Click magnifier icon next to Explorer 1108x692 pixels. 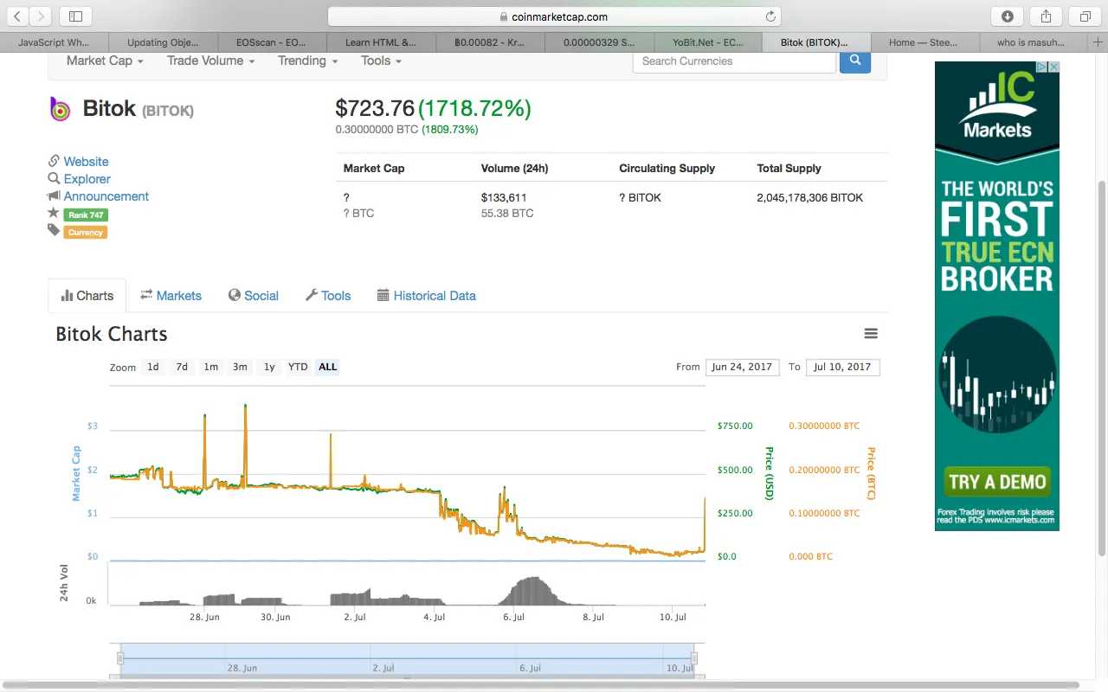coord(54,178)
